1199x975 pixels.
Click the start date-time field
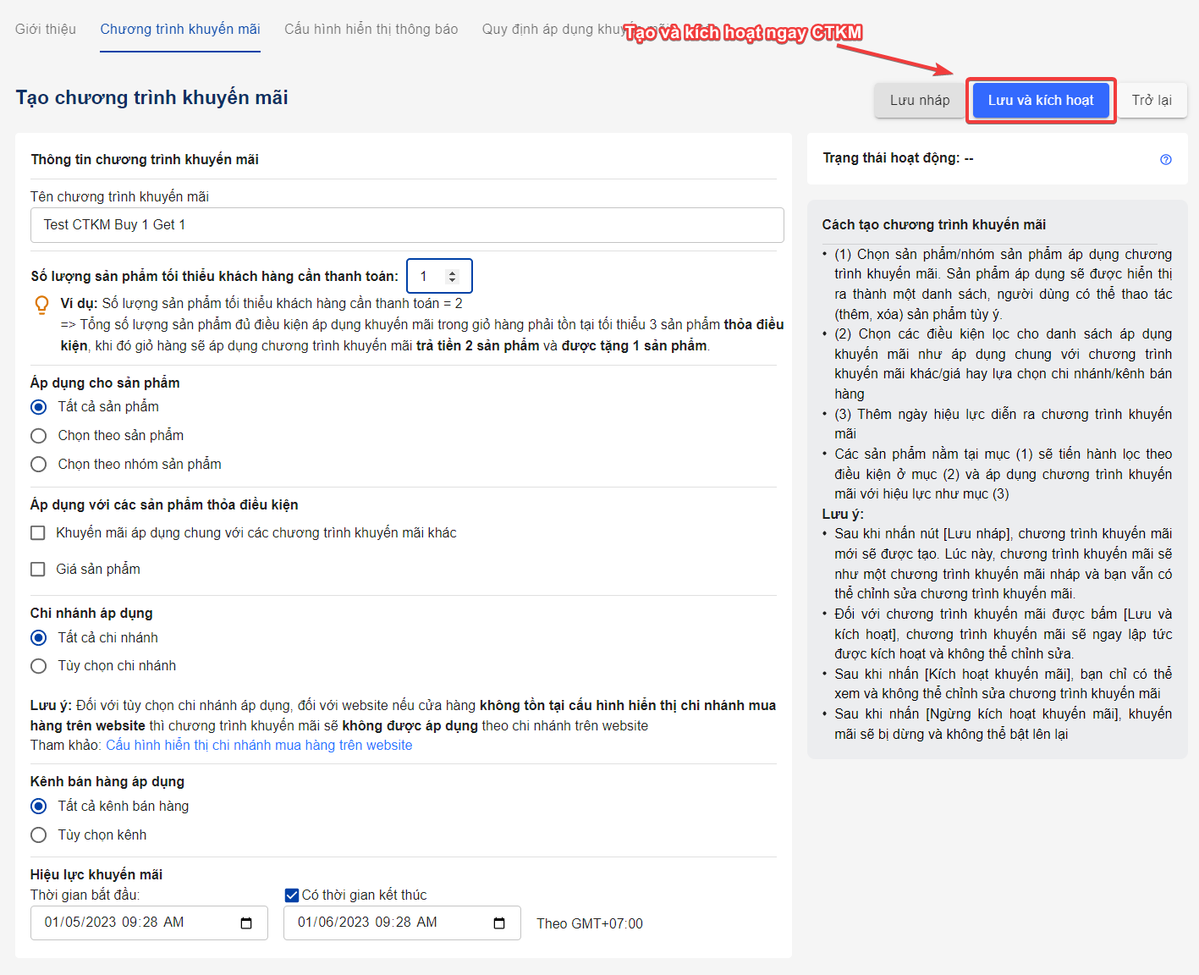tap(149, 923)
